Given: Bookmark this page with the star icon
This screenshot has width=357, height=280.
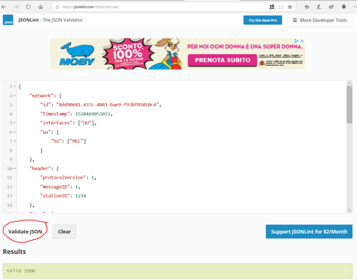Looking at the screenshot, I should [290, 7].
